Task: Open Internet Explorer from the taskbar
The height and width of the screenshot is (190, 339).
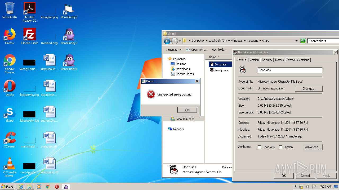Action: coord(21,187)
